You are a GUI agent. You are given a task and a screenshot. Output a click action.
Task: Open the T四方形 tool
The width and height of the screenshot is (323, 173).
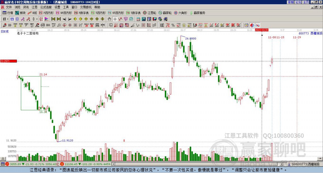(x=98, y=13)
